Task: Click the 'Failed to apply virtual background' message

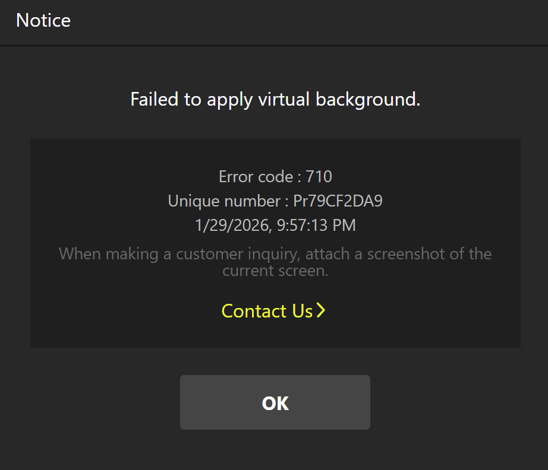Action: (275, 99)
